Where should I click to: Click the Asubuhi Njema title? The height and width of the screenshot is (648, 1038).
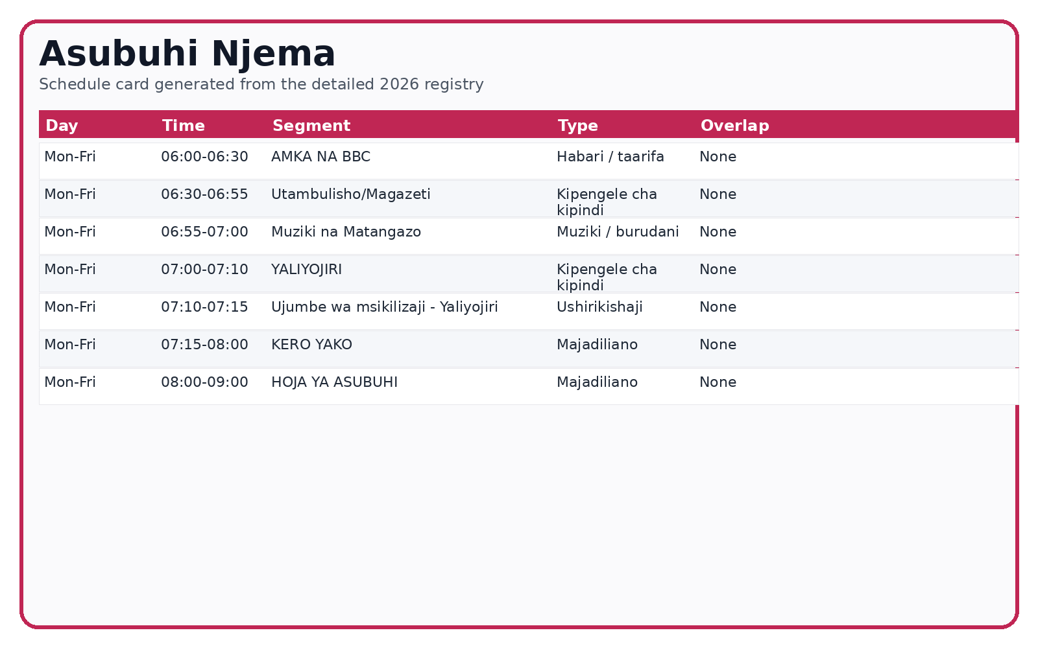pos(187,54)
